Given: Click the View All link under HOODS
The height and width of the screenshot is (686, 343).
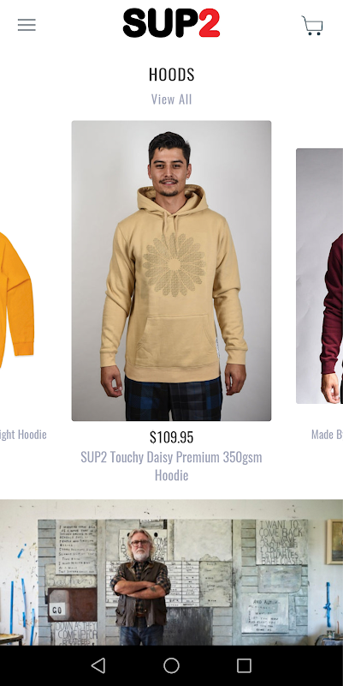Looking at the screenshot, I should pos(171,99).
